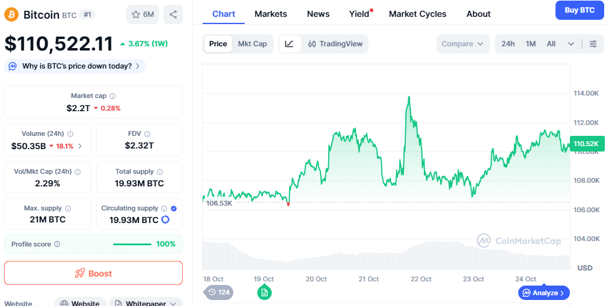Viewport: 609px width, 306px height.
Task: Expand more time range options chevron
Action: [x=571, y=44]
